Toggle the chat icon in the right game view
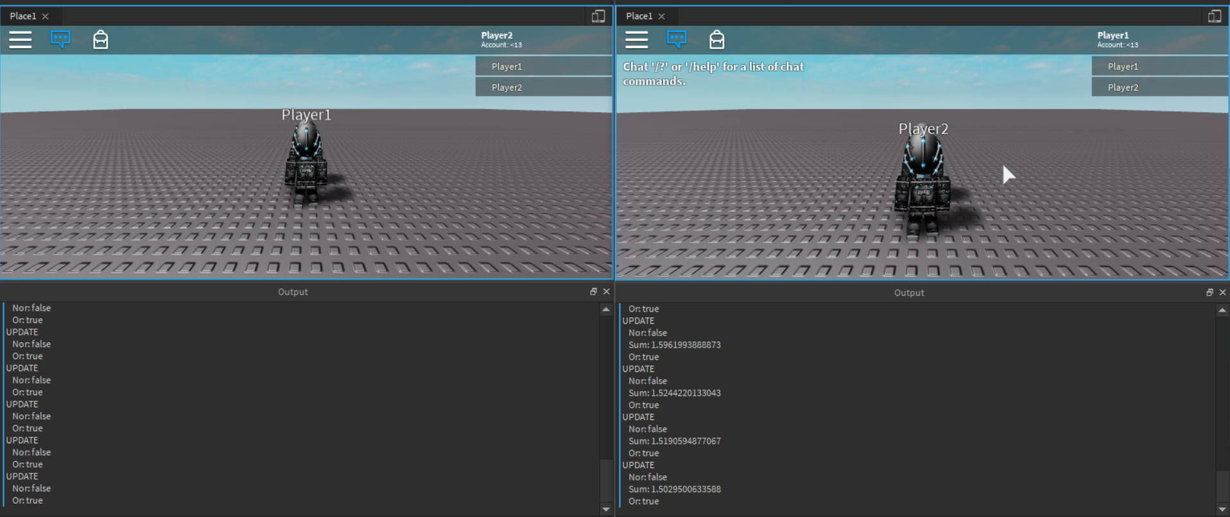 (677, 40)
